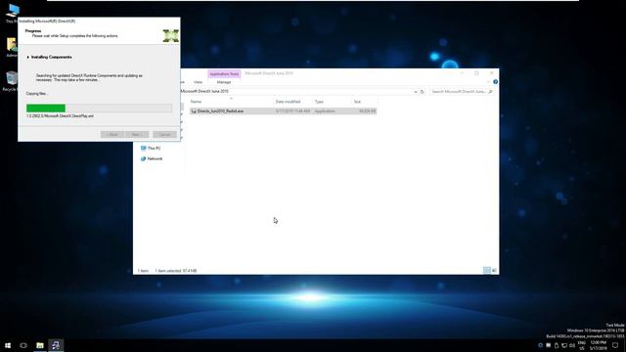
Task: Click the DirectX logo in the installer
Action: point(170,36)
